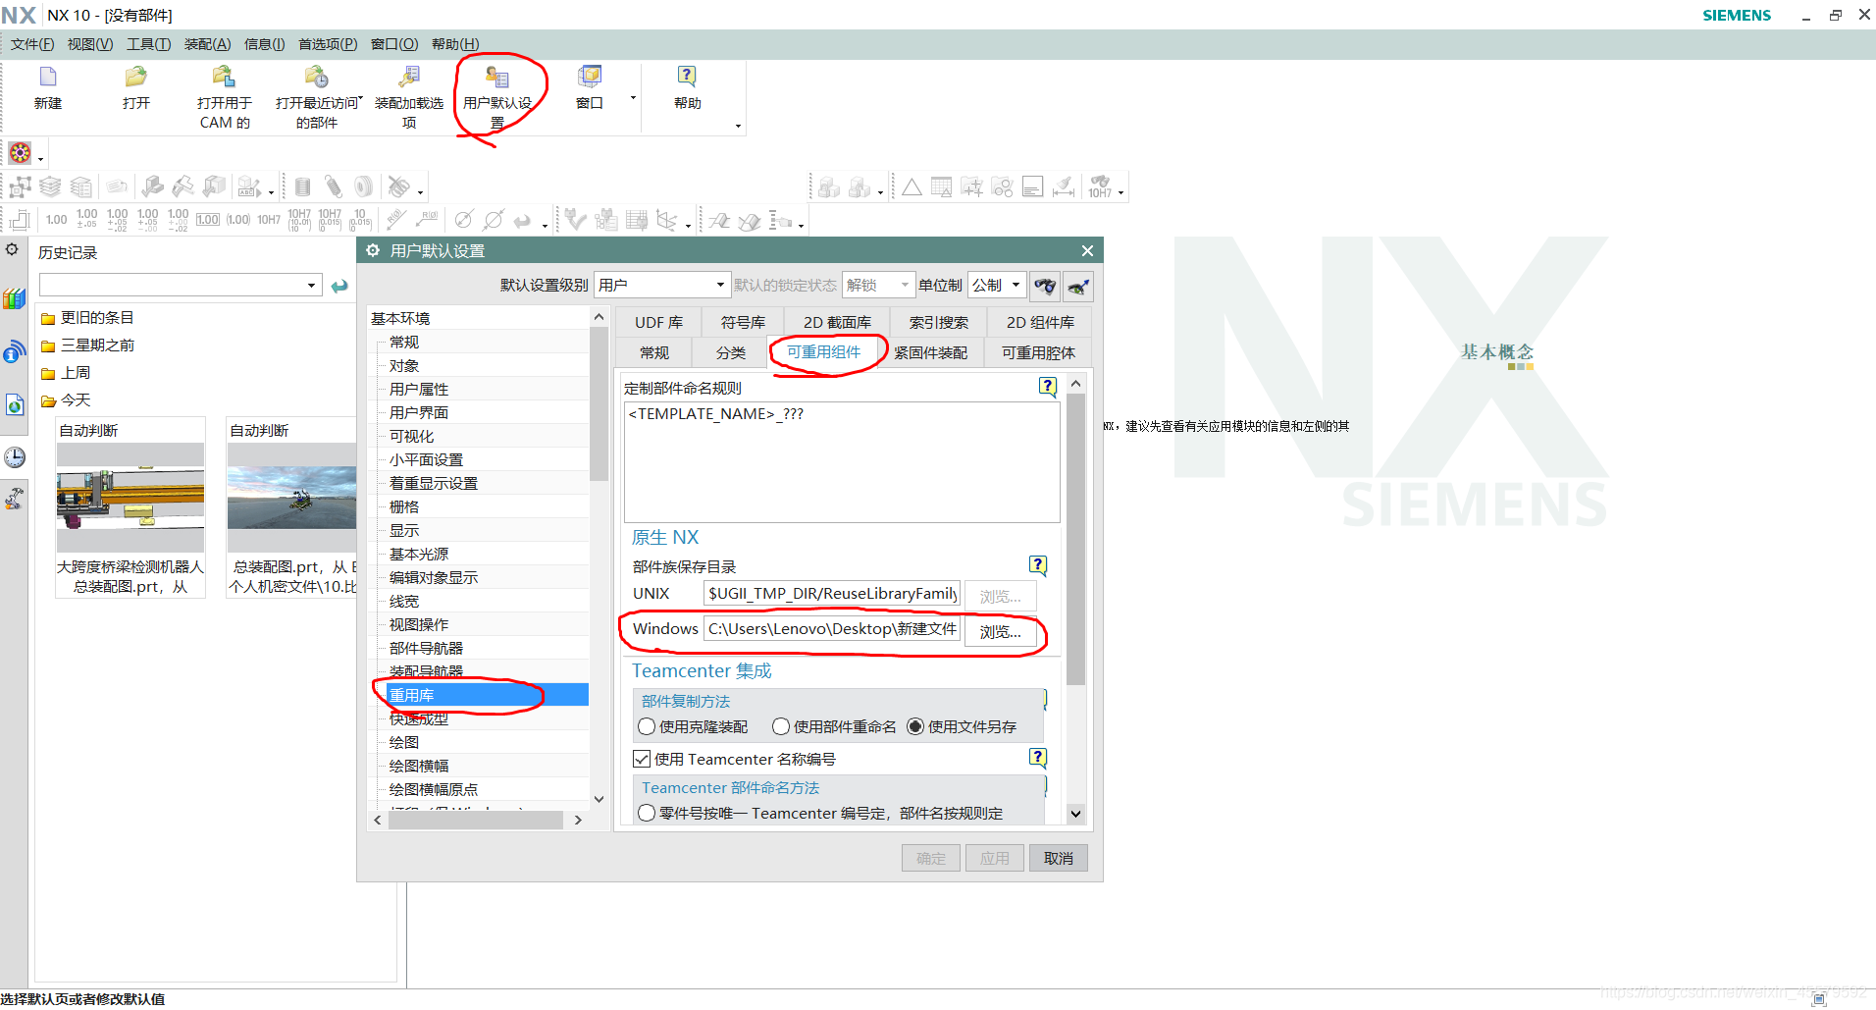Open the 文件(F) menu
Viewport: 1876px width, 1010px height.
point(32,44)
